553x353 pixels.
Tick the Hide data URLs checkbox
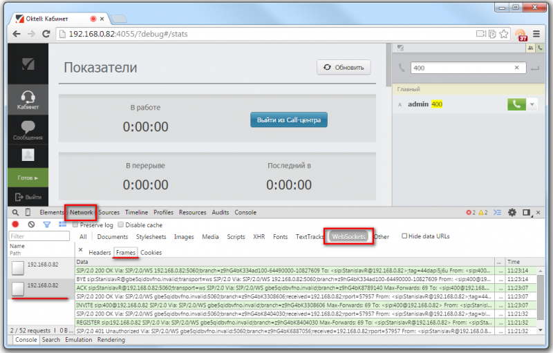click(405, 236)
